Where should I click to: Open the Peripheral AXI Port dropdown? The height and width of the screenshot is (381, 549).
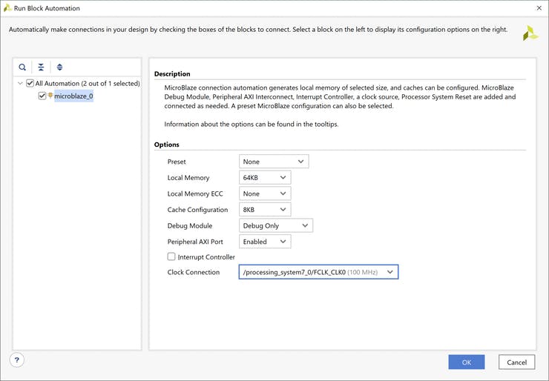pyautogui.click(x=265, y=242)
